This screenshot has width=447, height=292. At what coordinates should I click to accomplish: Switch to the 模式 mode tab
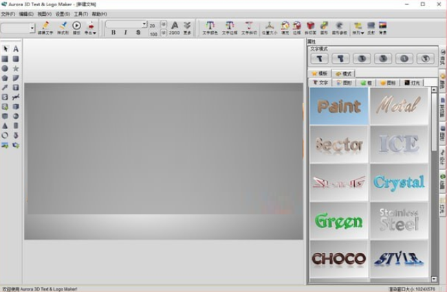tap(343, 74)
